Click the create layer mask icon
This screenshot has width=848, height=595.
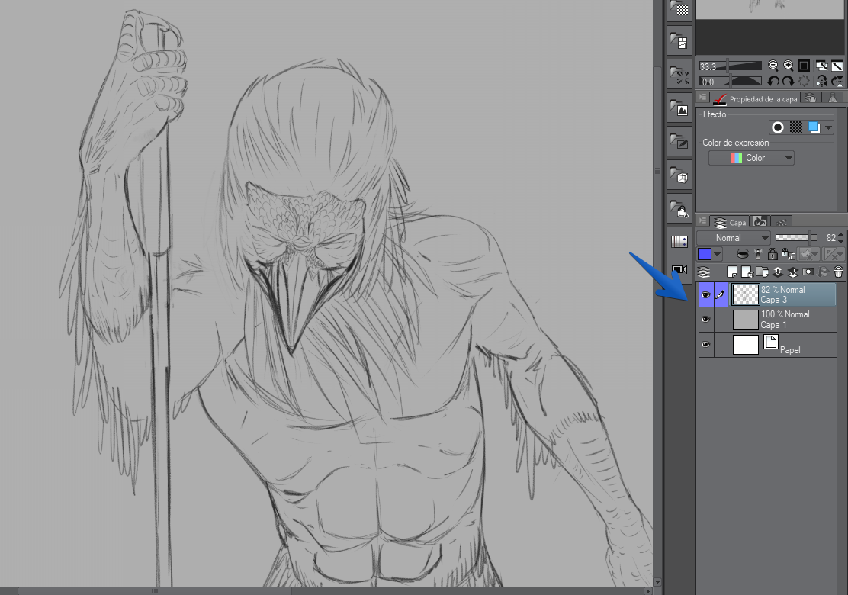(x=807, y=272)
